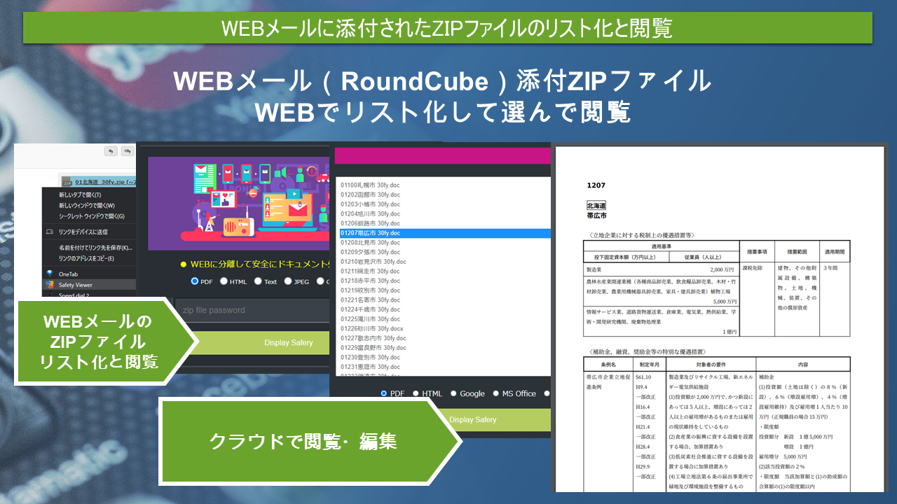
Task: Click the 帯広市 heading in the document preview
Action: 597,216
